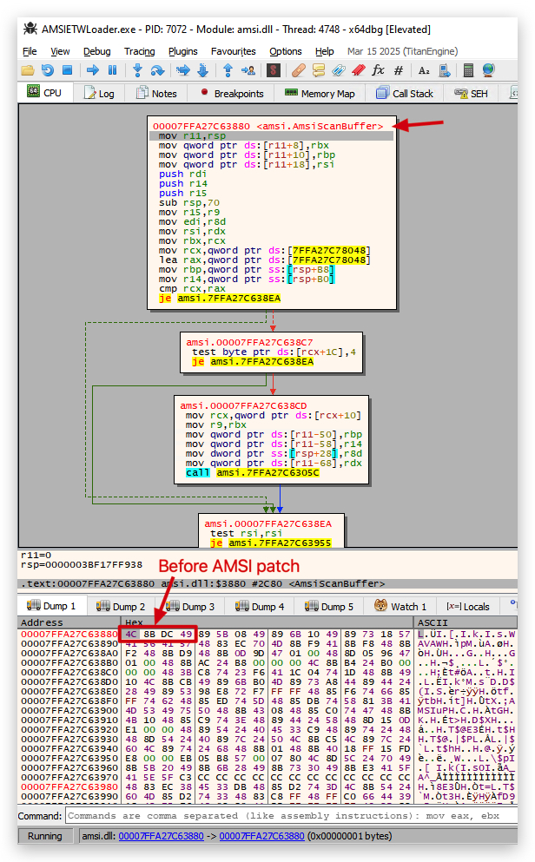Select the 'test rsi,rsi' instruction
The height and width of the screenshot is (862, 535).
click(247, 533)
